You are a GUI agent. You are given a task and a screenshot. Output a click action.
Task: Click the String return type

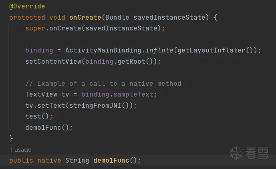click(x=77, y=160)
